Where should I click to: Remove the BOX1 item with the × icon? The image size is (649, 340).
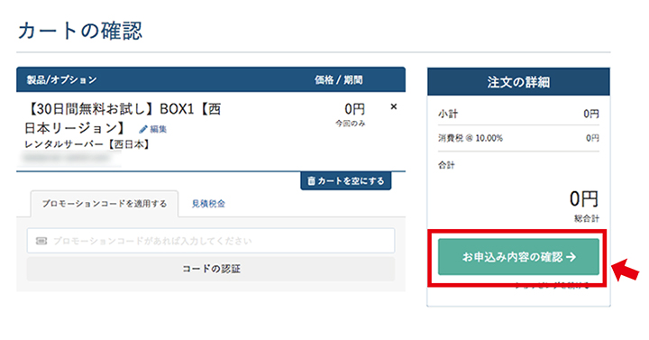394,106
